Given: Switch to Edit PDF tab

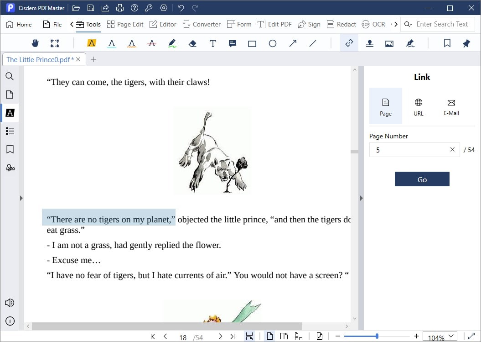Looking at the screenshot, I should [x=274, y=24].
